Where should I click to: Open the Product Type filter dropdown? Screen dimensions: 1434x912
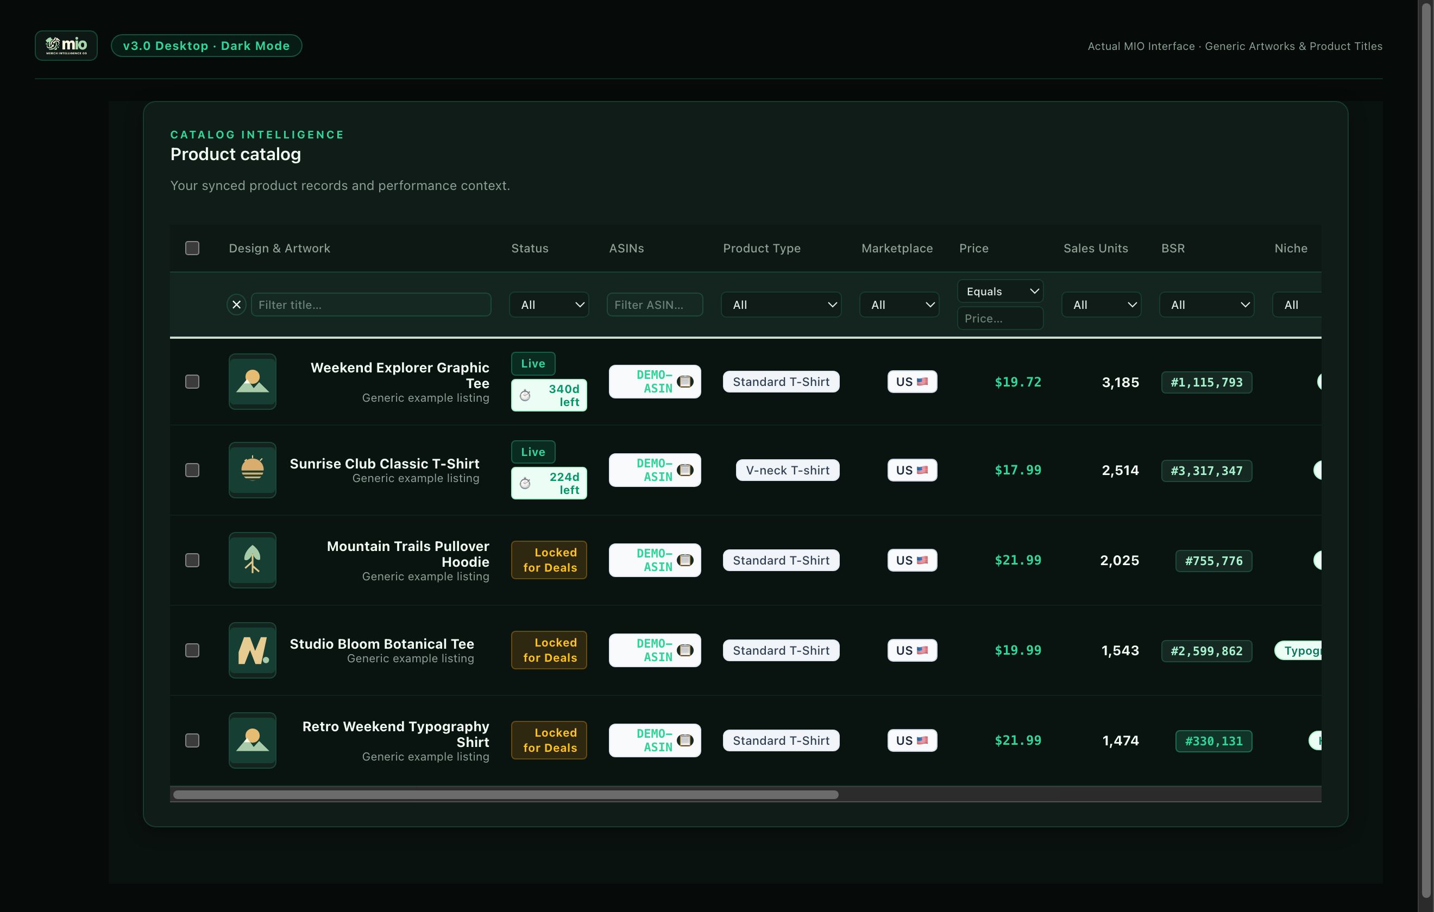pos(781,305)
